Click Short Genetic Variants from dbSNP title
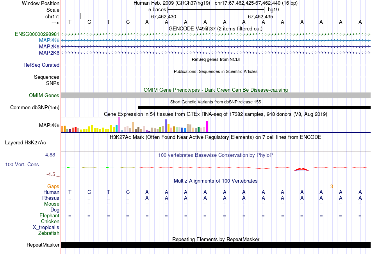Image resolution: width=371 pixels, height=254 pixels. point(216,102)
